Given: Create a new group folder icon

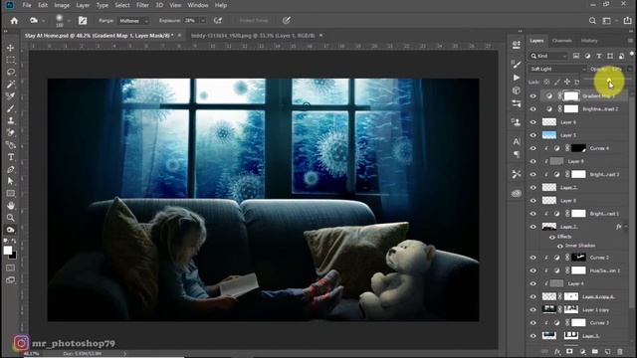Looking at the screenshot, I should pos(595,351).
